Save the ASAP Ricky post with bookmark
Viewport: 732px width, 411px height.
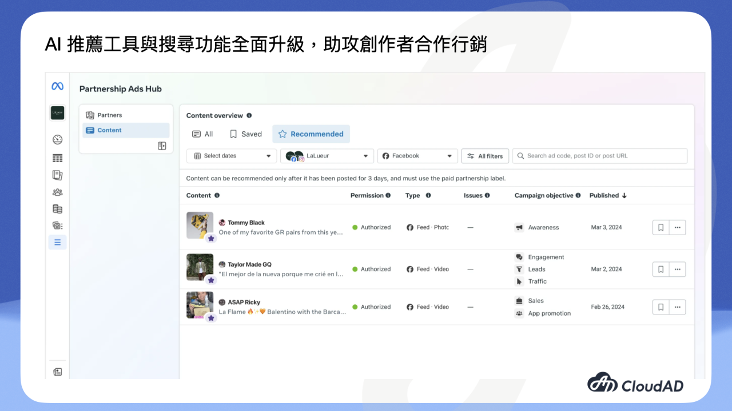661,307
